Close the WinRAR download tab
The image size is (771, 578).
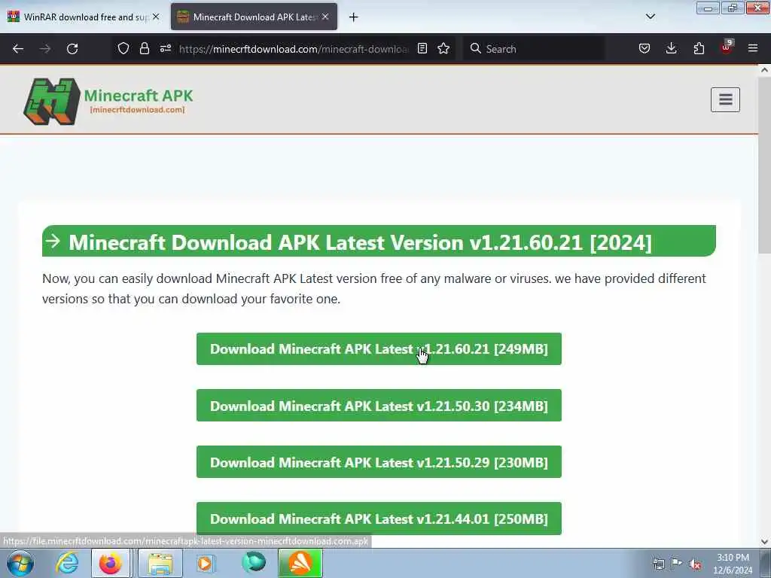[156, 17]
